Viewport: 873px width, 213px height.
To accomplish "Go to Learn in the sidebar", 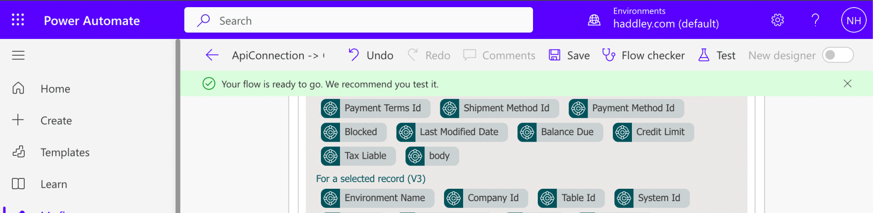I will [54, 184].
